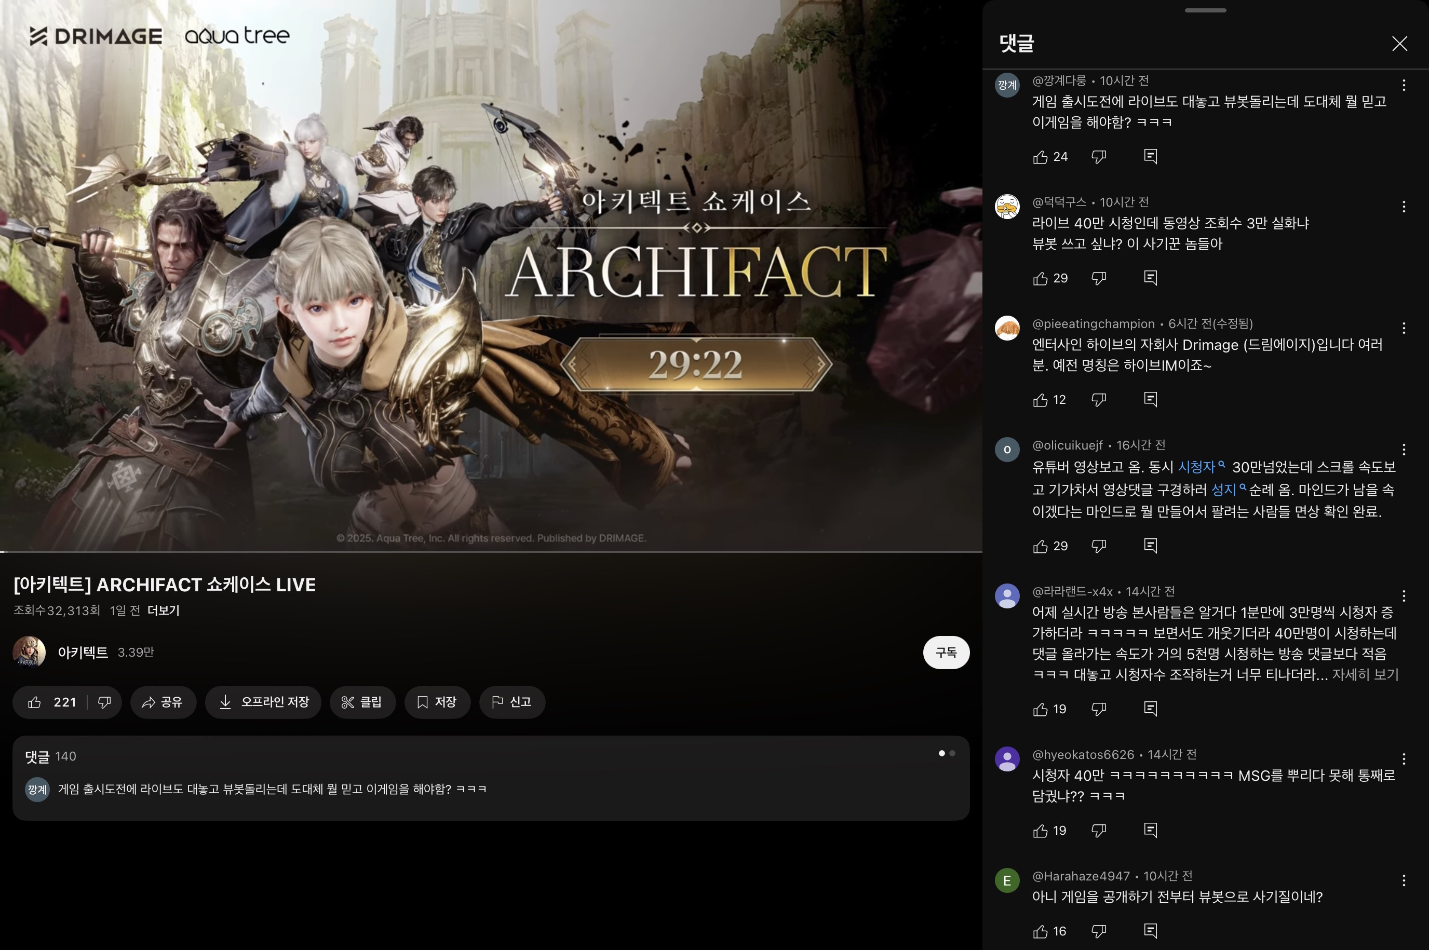Save video with 저장 button

click(x=437, y=702)
